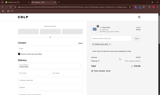Open a new browser tab
This screenshot has height=95, width=160.
(x=59, y=2)
